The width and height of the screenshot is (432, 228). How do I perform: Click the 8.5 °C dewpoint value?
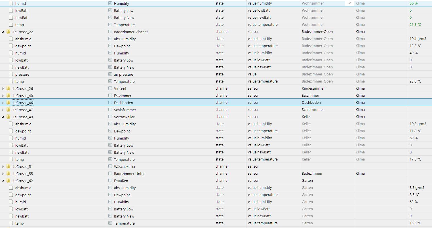[414, 195]
